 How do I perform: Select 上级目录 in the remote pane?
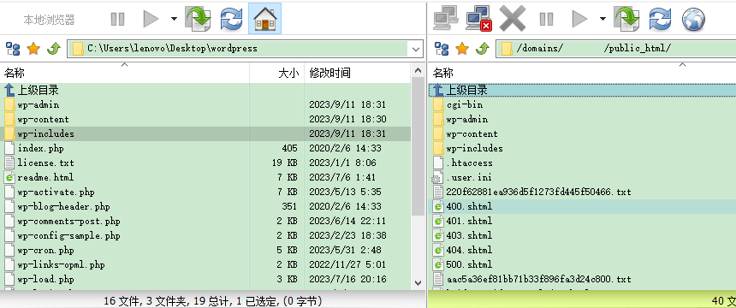[582, 90]
